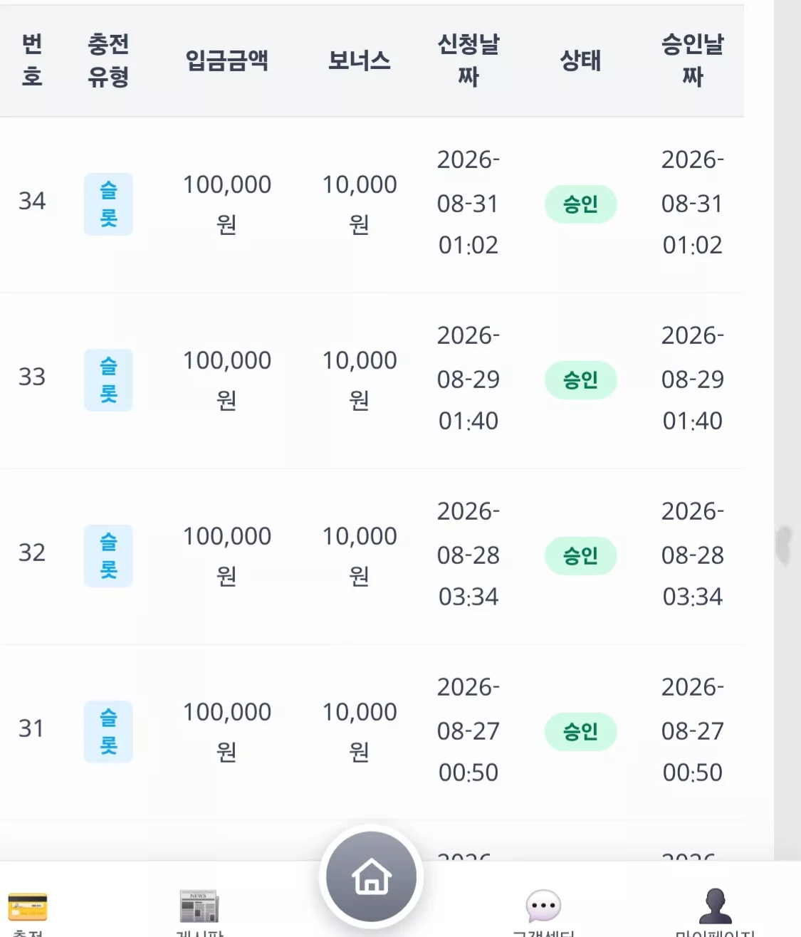Open the credit card charge icon
Viewport: 801px width, 937px height.
(x=28, y=907)
